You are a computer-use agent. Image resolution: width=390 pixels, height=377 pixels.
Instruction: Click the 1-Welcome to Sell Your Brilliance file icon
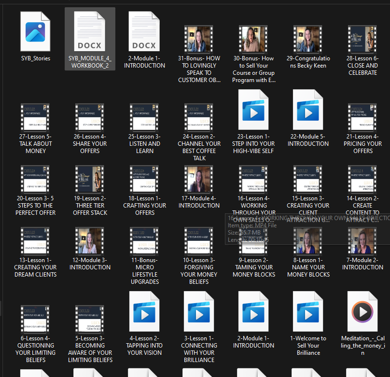pos(308,312)
